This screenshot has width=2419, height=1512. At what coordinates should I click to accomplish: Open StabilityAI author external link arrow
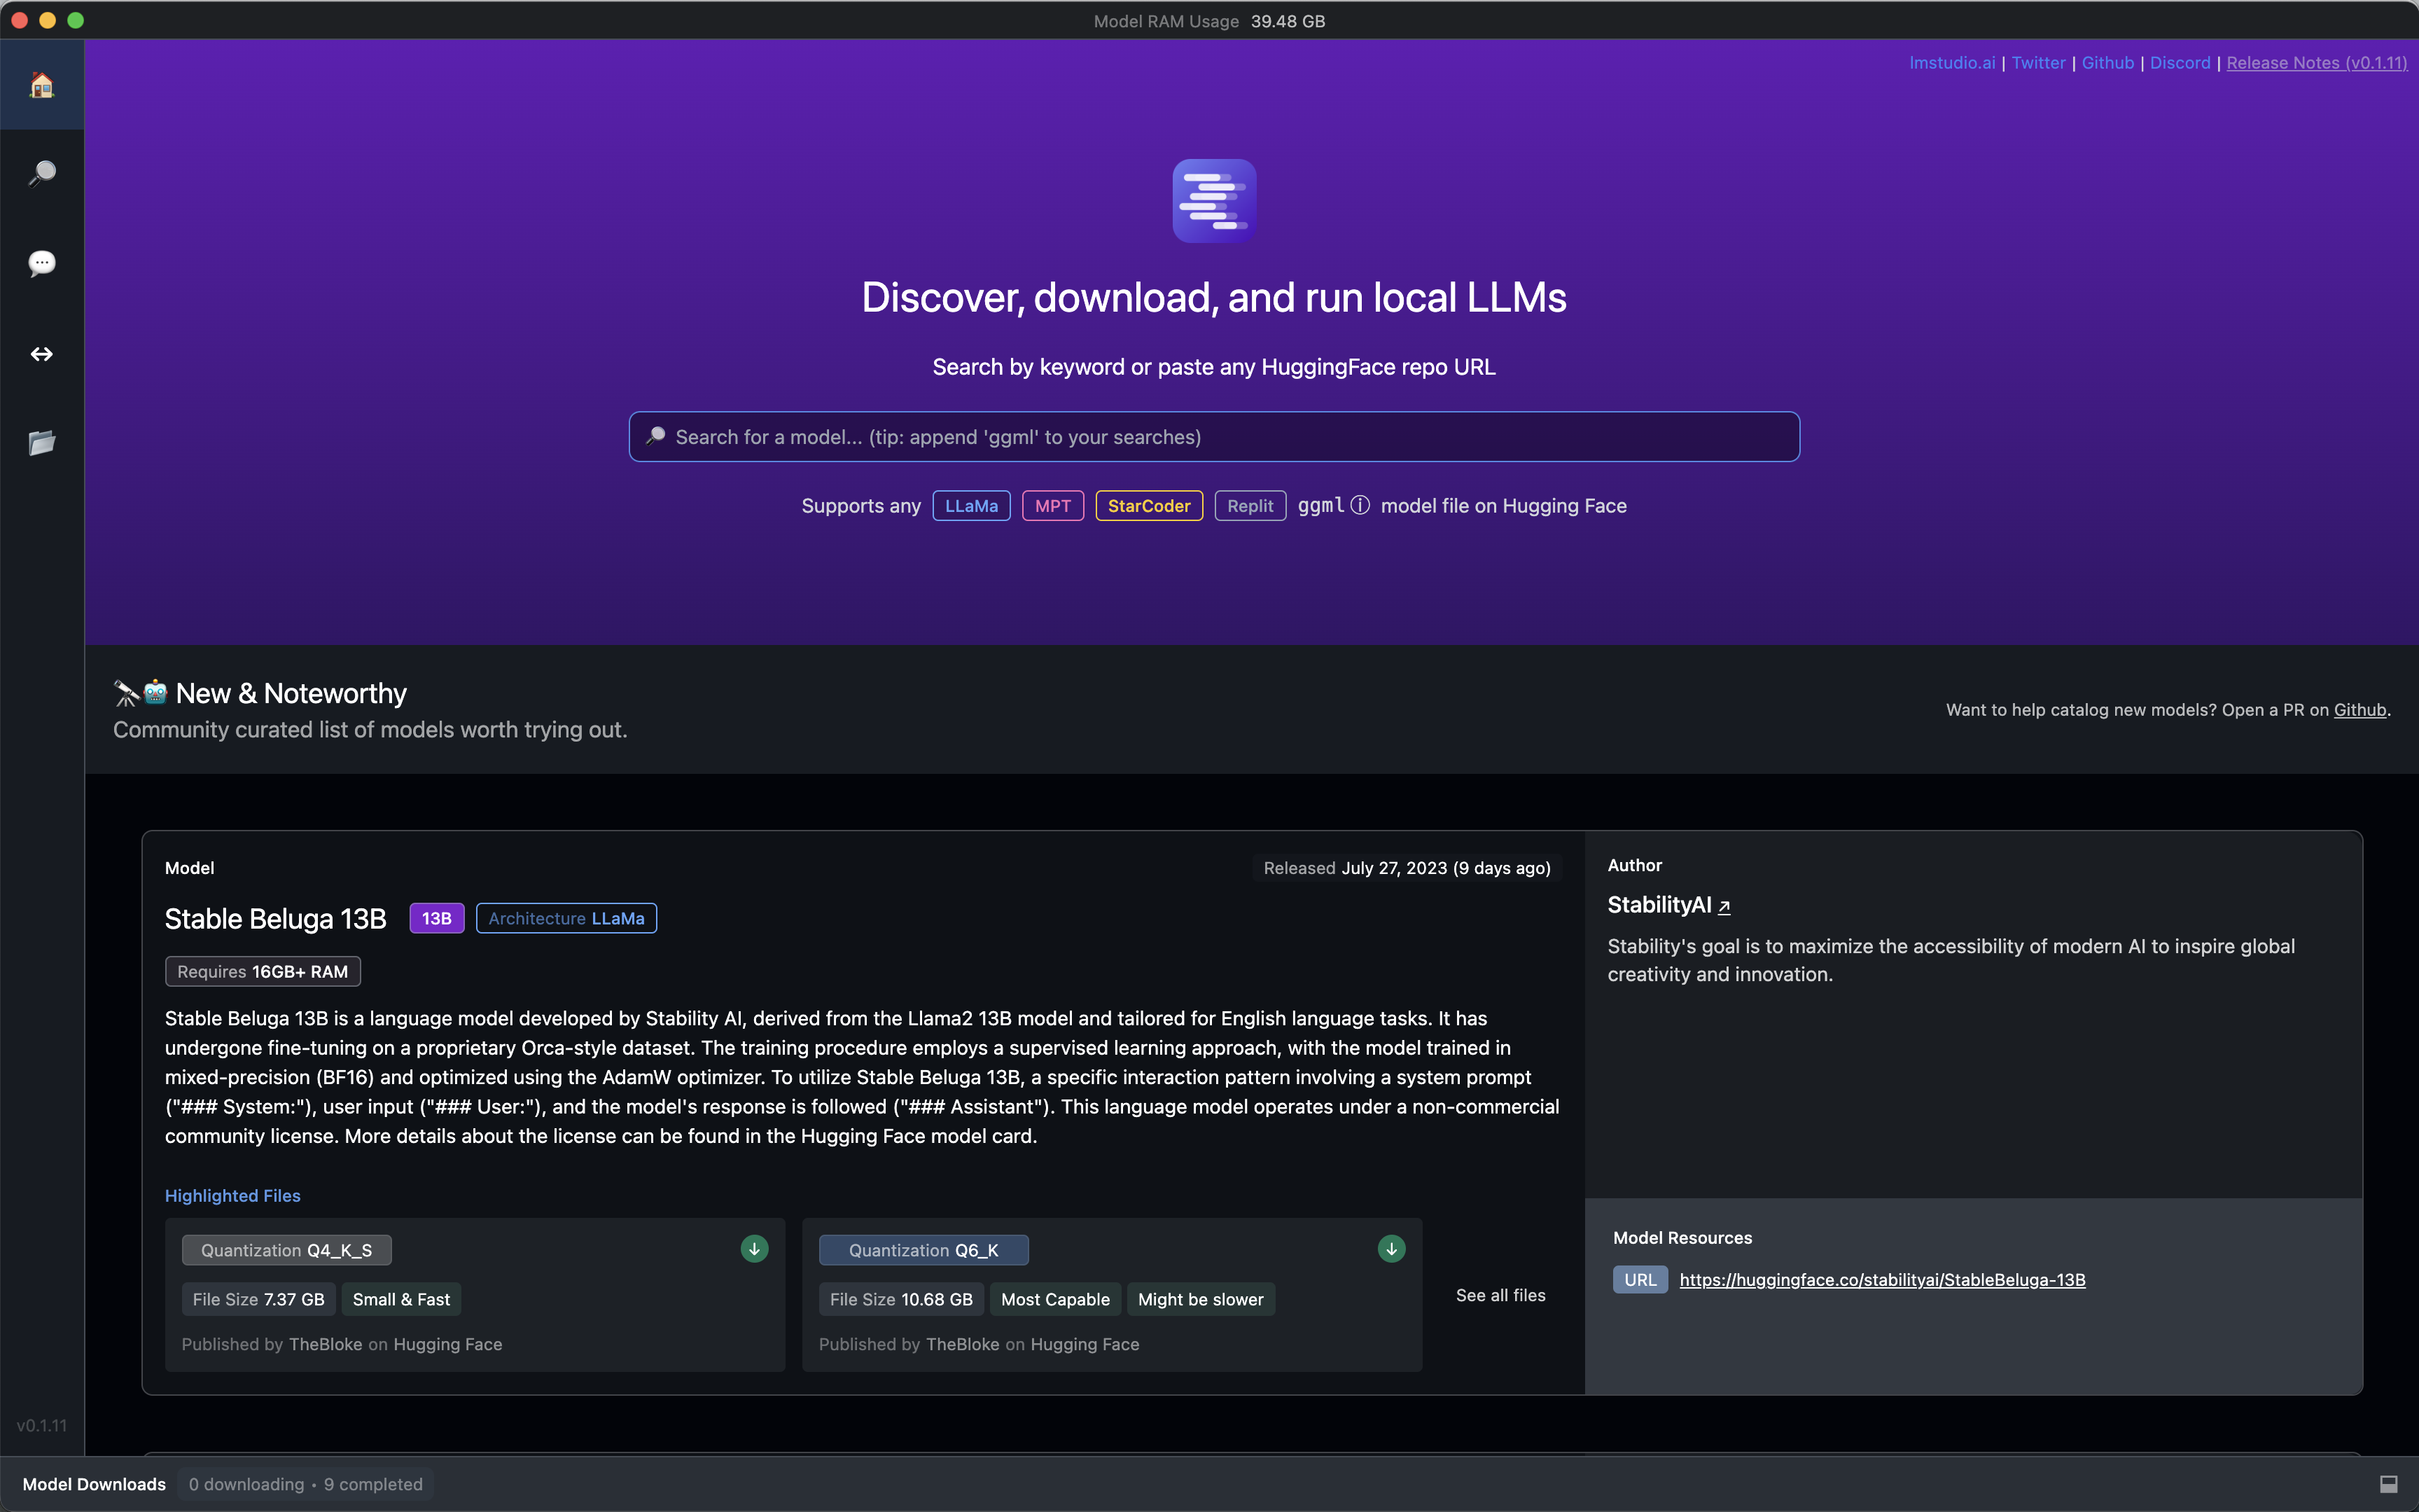pyautogui.click(x=1724, y=907)
